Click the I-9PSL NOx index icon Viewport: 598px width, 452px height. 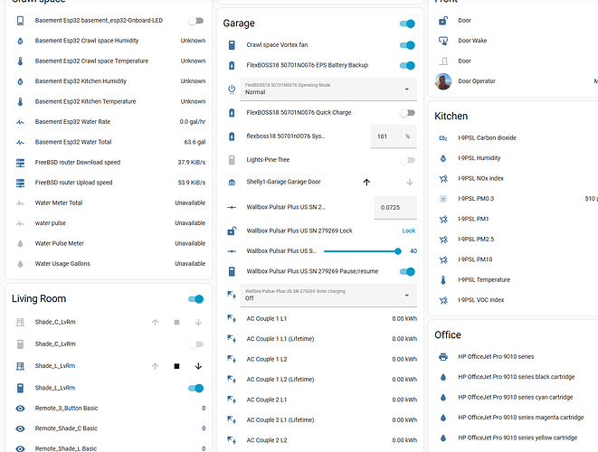pos(443,178)
